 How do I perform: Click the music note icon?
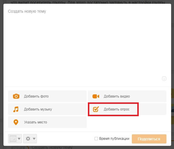pos(16,109)
